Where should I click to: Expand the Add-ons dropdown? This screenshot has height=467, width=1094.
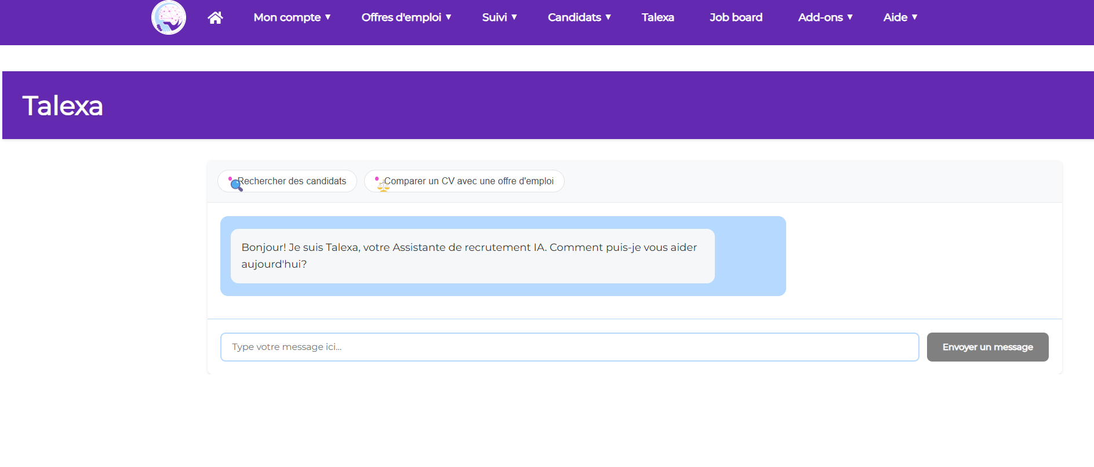point(825,17)
